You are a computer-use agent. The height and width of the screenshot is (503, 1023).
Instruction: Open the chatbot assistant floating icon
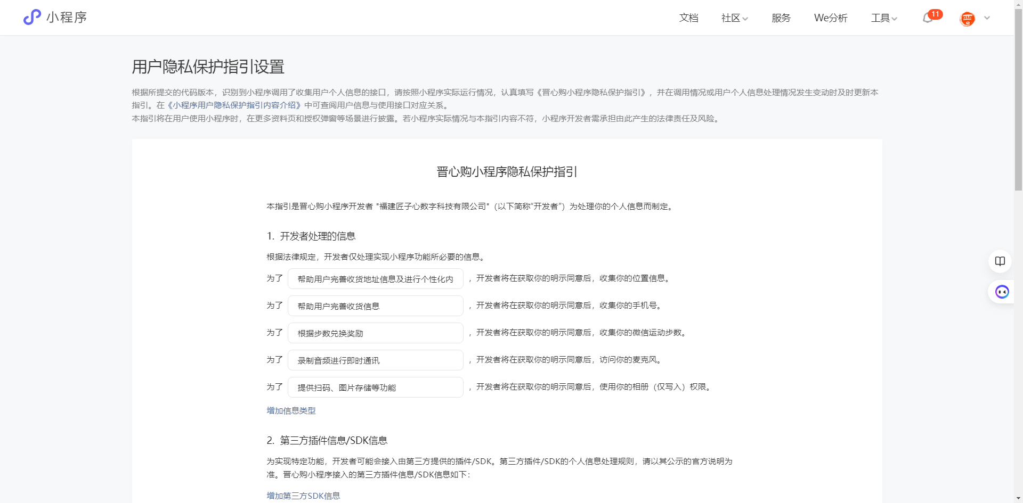coord(1002,292)
